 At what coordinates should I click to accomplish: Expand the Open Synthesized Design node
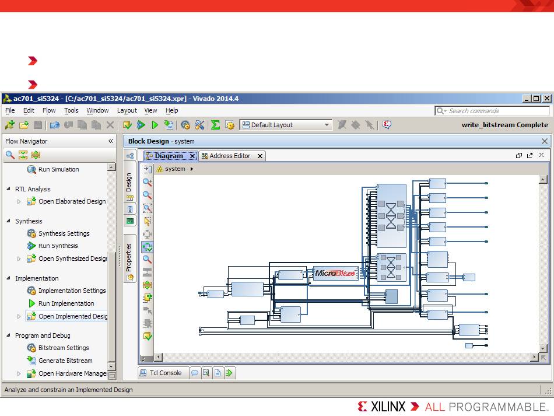[19, 258]
